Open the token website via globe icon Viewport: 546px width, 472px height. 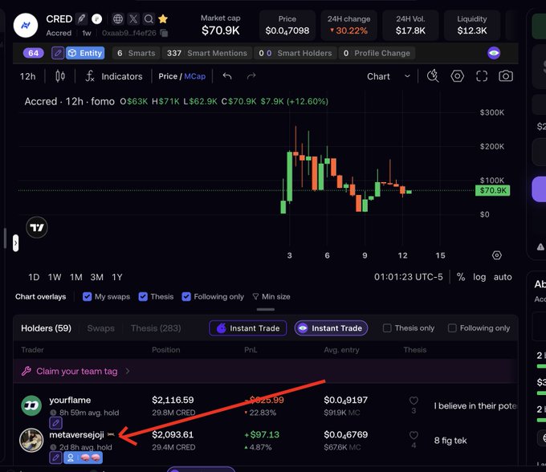tap(118, 18)
